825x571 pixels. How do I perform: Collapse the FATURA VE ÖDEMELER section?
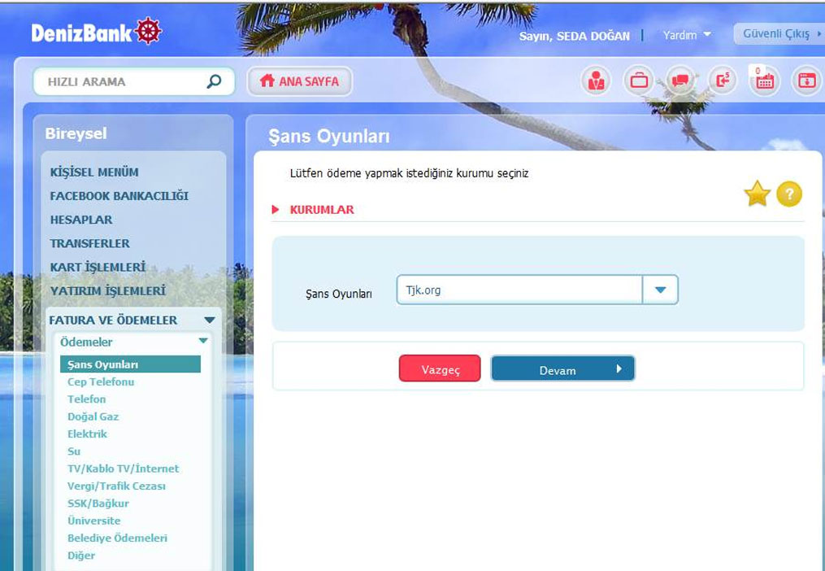[210, 320]
